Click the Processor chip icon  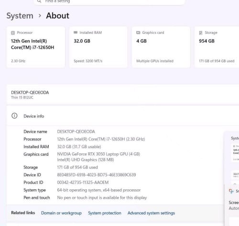[x=13, y=33]
